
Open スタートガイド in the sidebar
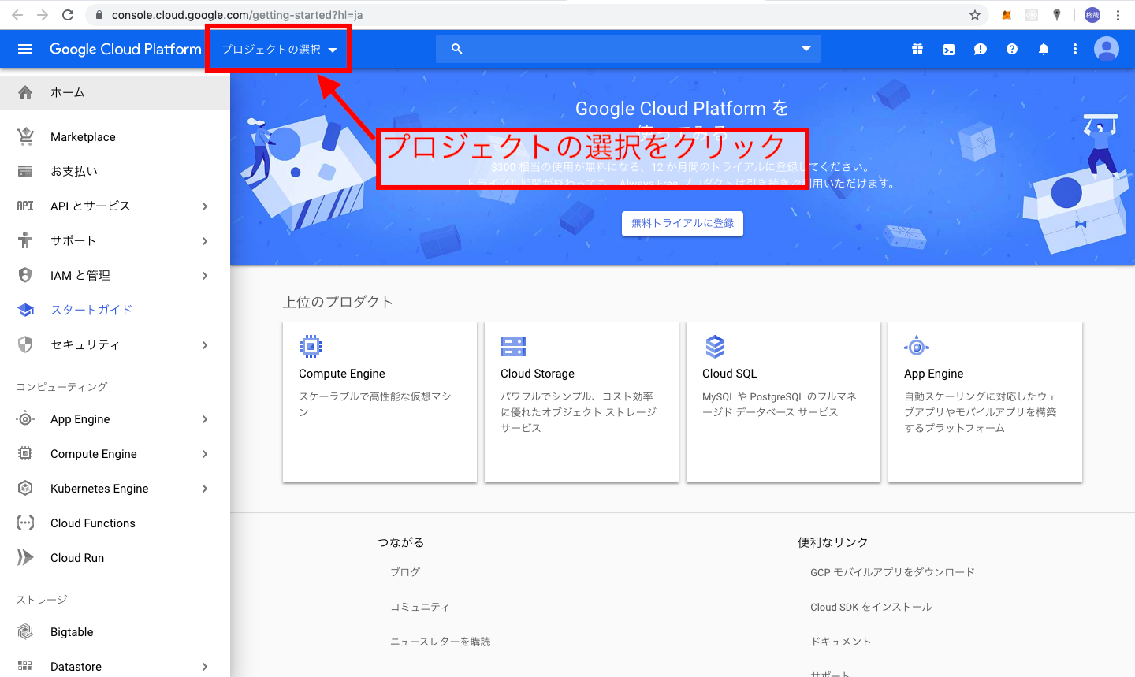(x=90, y=310)
